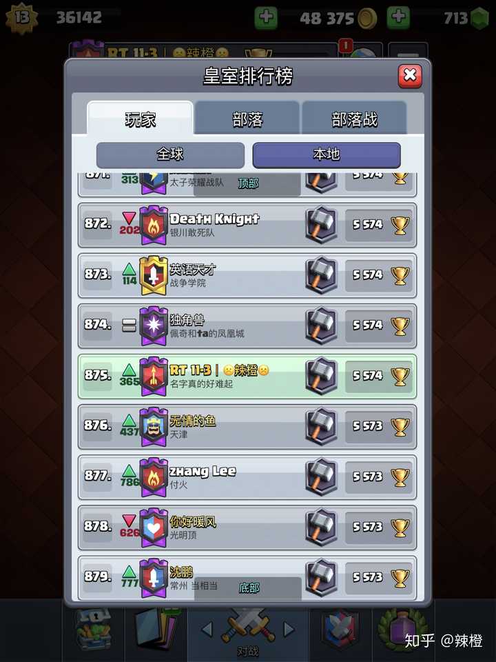Screen dimensions: 496x662
Task: Toggle leaderboard to 全球 ranking
Action: [170, 154]
